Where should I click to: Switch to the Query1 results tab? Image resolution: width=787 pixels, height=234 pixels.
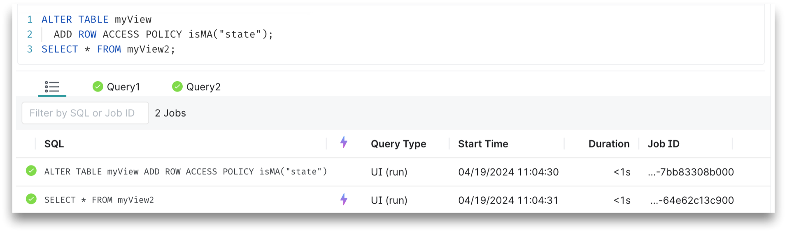123,87
